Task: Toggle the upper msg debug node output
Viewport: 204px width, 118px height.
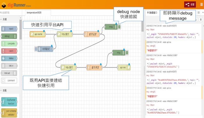Action: (119, 27)
